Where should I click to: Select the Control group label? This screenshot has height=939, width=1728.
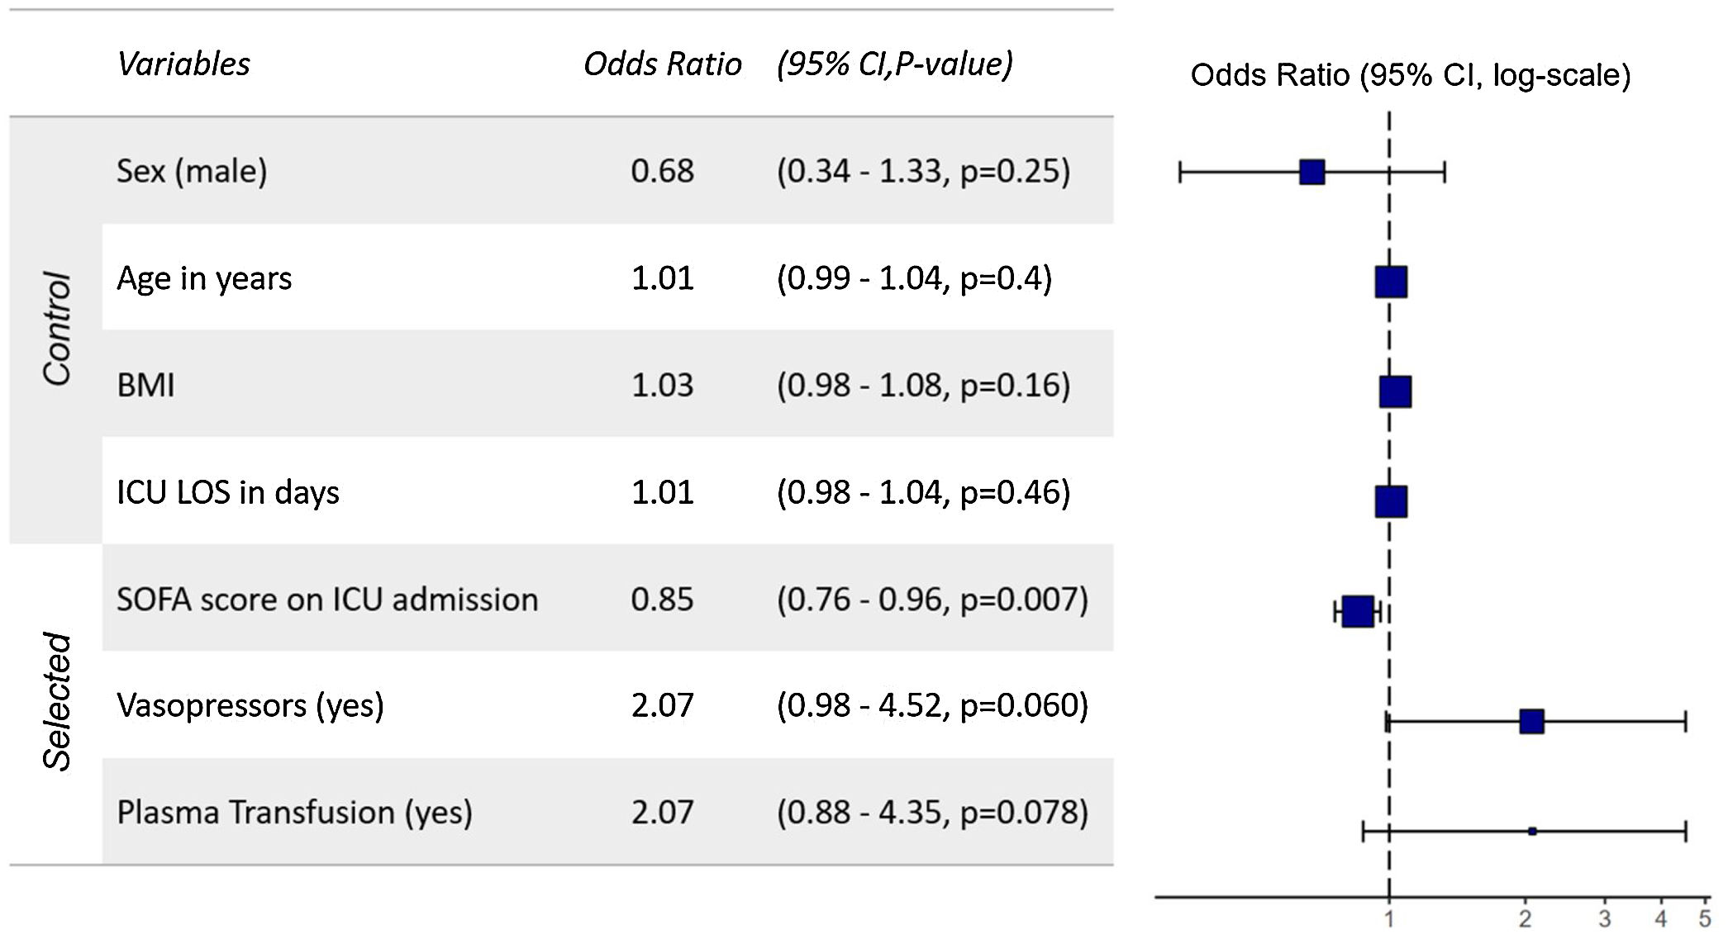tap(56, 329)
